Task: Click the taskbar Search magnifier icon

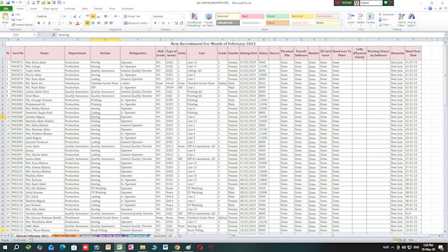Action: (16, 247)
